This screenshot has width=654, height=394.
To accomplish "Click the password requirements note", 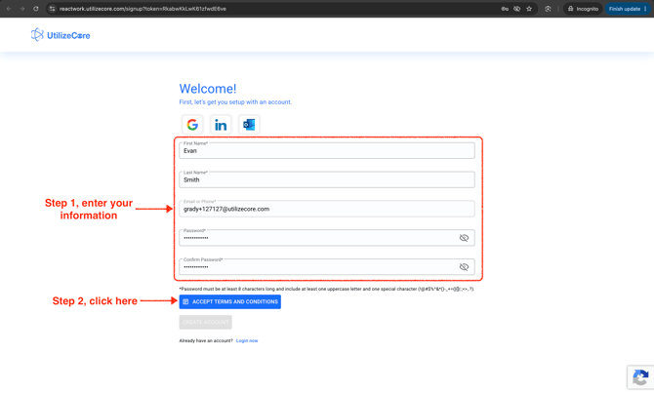I will 327,289.
